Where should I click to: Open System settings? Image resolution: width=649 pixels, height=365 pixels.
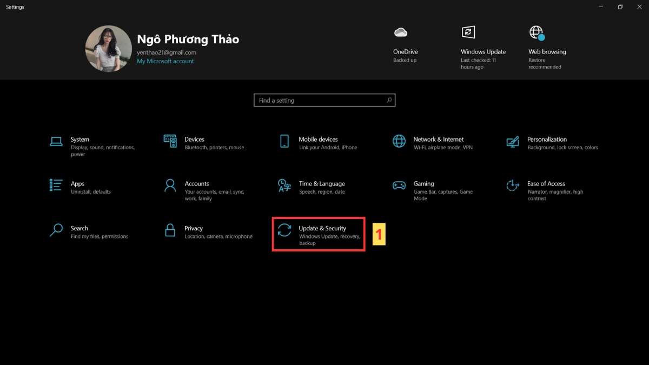(80, 143)
